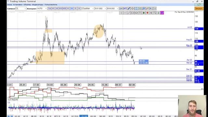Screen dimensions: 208x117
Task: Open the Контракт AUTO dropdown
Action: [x=42, y=8]
